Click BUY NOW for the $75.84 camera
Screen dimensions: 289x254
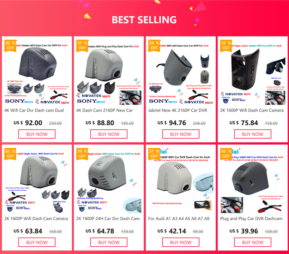(253, 134)
